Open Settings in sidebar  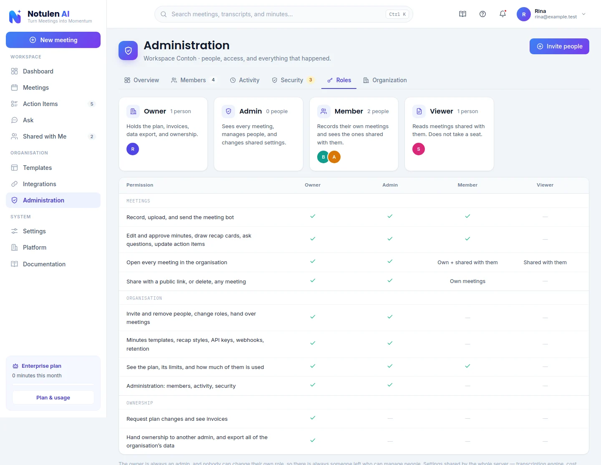pos(53,231)
